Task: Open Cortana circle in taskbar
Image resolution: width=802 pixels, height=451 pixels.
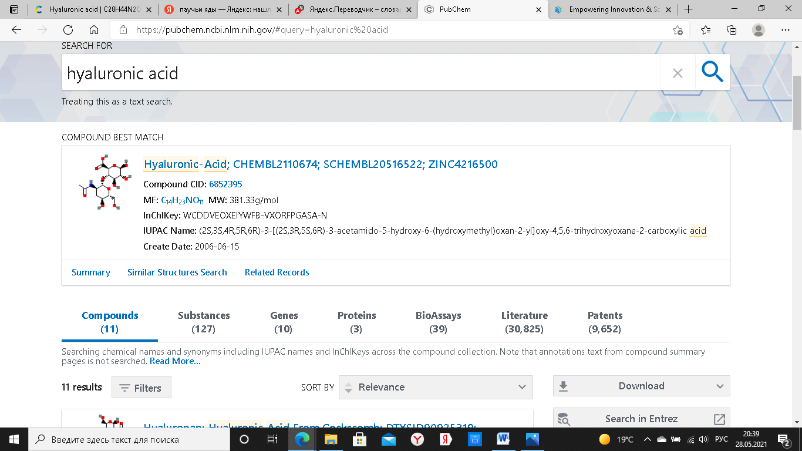Action: [244, 439]
